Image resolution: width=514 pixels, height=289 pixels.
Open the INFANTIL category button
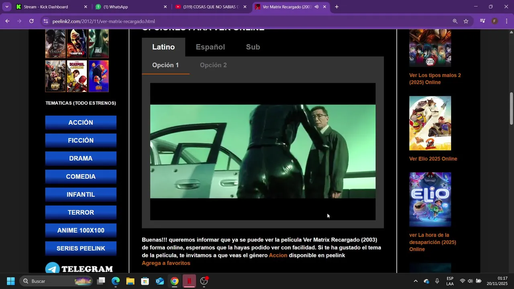pos(81,194)
